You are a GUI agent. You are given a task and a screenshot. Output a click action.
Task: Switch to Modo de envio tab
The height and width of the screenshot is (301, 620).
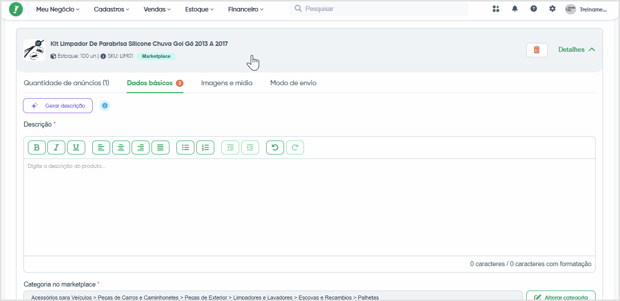293,83
